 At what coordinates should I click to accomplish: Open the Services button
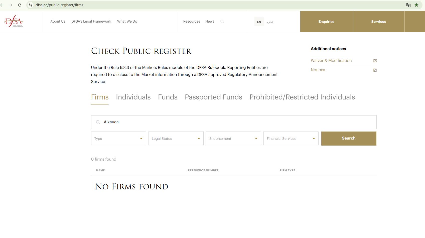pos(379,22)
